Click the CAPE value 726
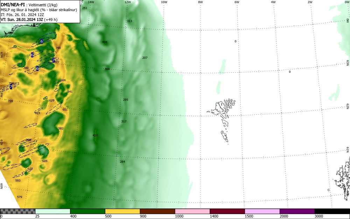This screenshot has width=350, height=219. coord(10,101)
